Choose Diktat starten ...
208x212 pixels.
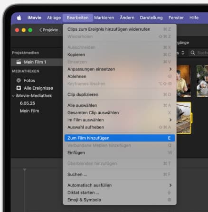tap(120, 193)
